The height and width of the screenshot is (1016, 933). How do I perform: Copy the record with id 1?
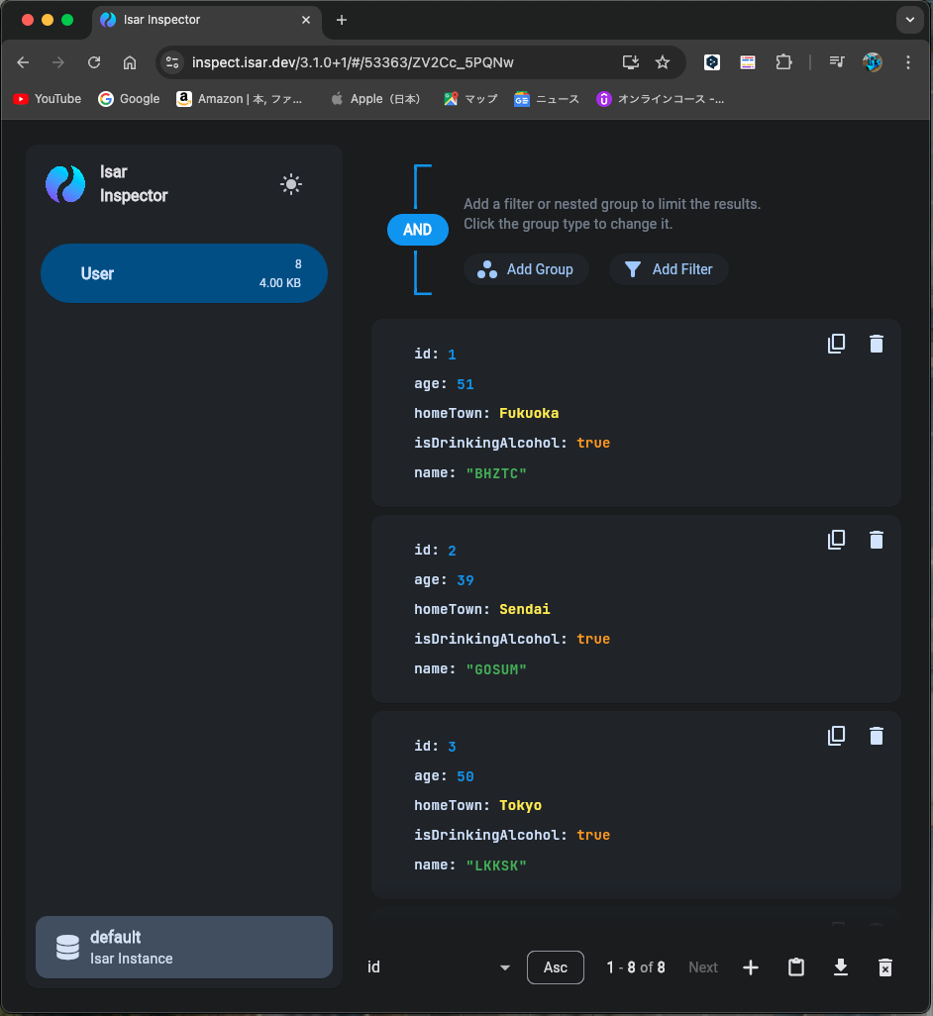[x=837, y=344]
